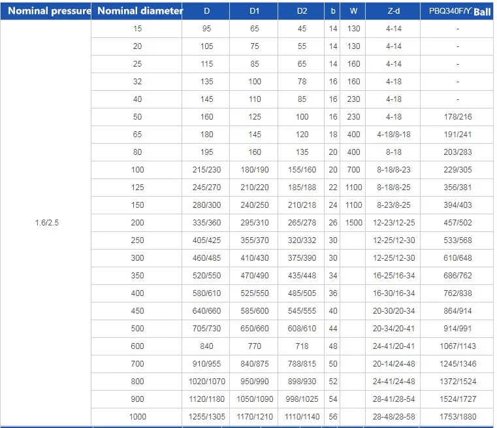
Task: Select the "1753/1880" cell
Action: [x=457, y=417]
